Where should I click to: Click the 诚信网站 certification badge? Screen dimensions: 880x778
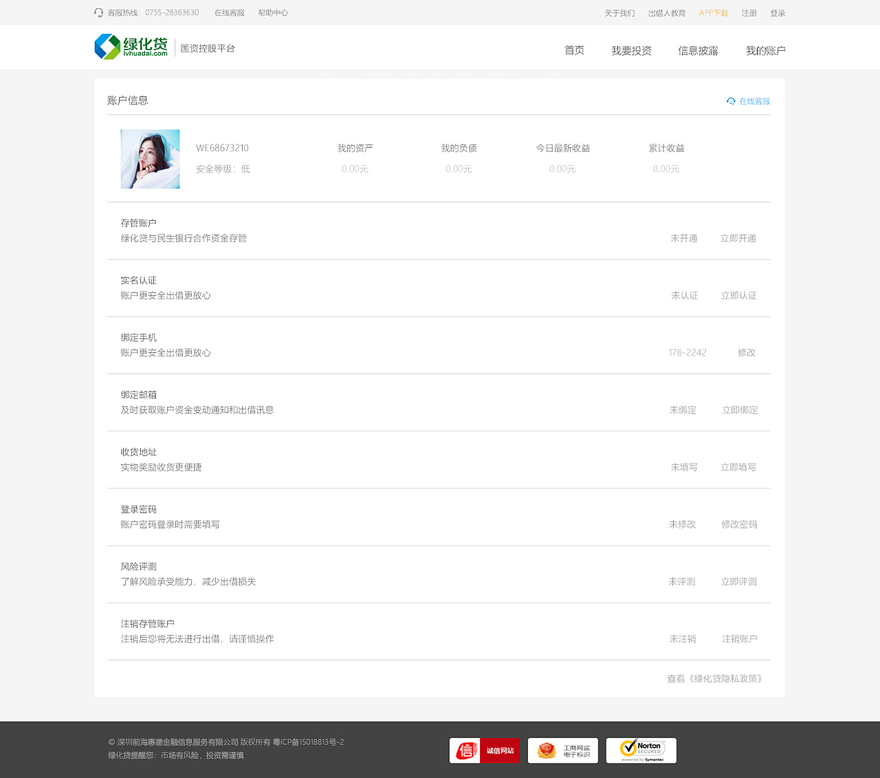point(484,750)
